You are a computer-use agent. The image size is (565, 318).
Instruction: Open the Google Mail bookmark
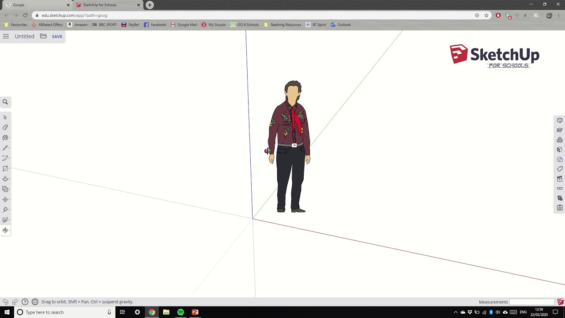tap(184, 25)
